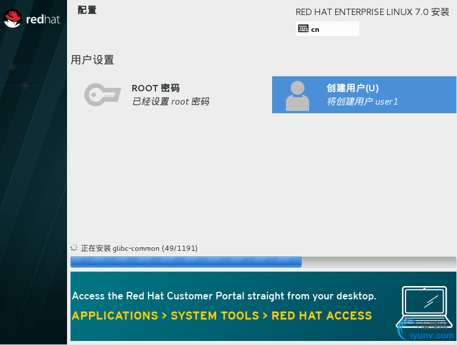457x345 pixels.
Task: Click the ROOT password key icon
Action: tap(103, 95)
